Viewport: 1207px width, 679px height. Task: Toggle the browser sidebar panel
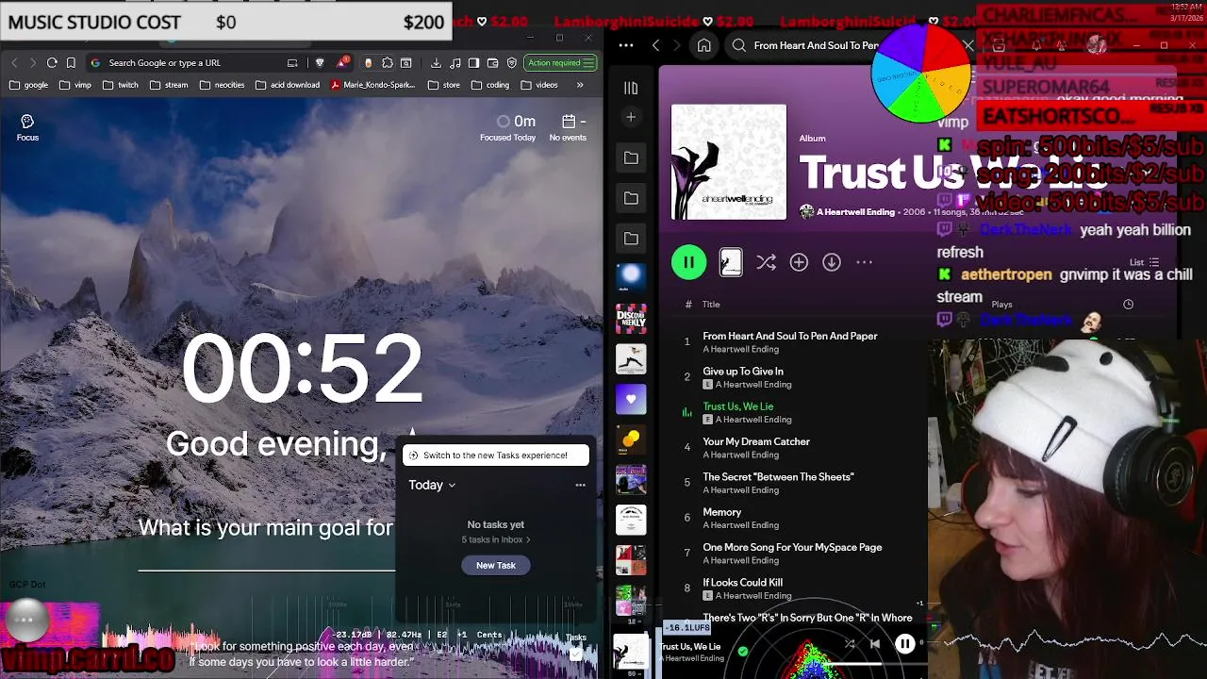[474, 62]
